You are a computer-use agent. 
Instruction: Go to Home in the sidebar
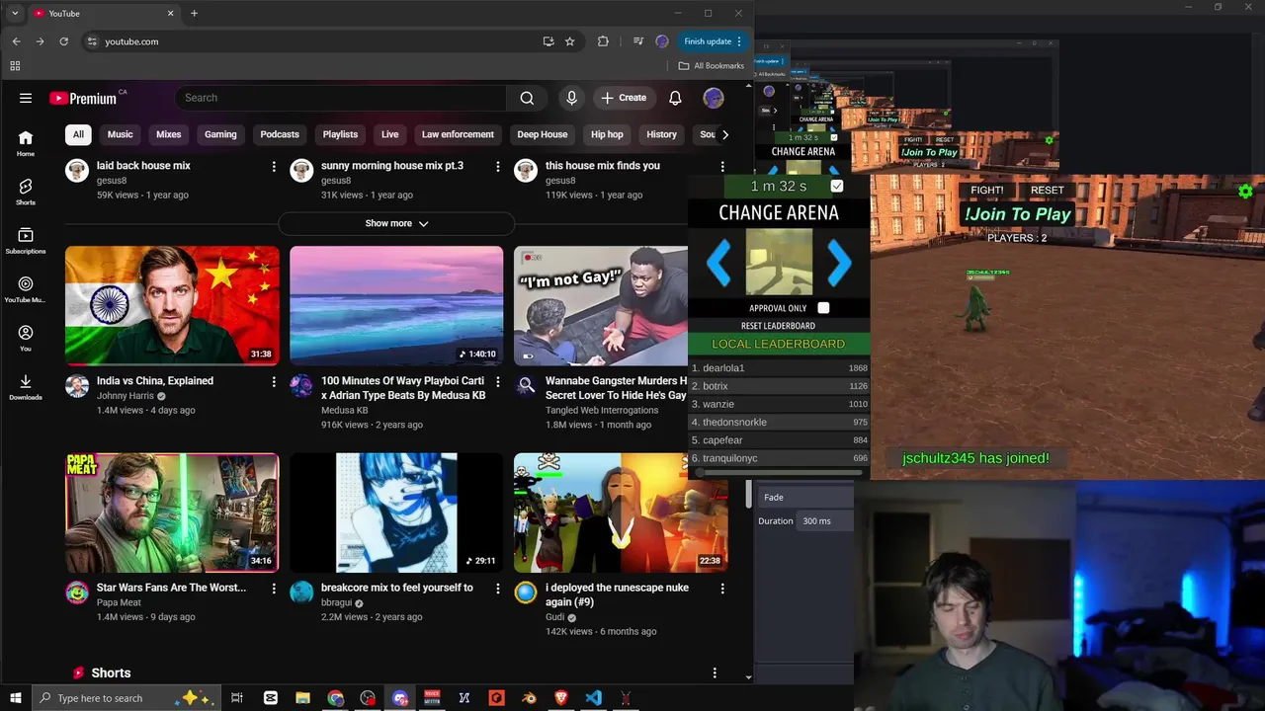(x=26, y=144)
